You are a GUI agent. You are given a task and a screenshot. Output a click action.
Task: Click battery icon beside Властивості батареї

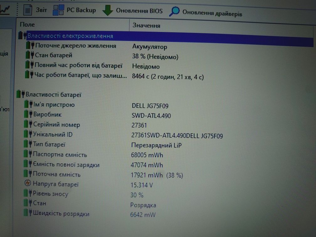pos(20,94)
